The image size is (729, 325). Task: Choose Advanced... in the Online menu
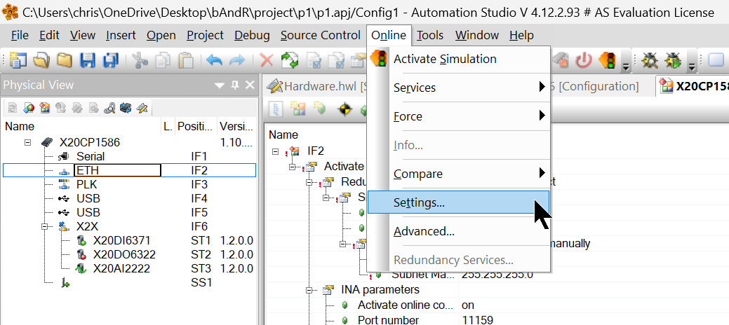click(x=458, y=231)
